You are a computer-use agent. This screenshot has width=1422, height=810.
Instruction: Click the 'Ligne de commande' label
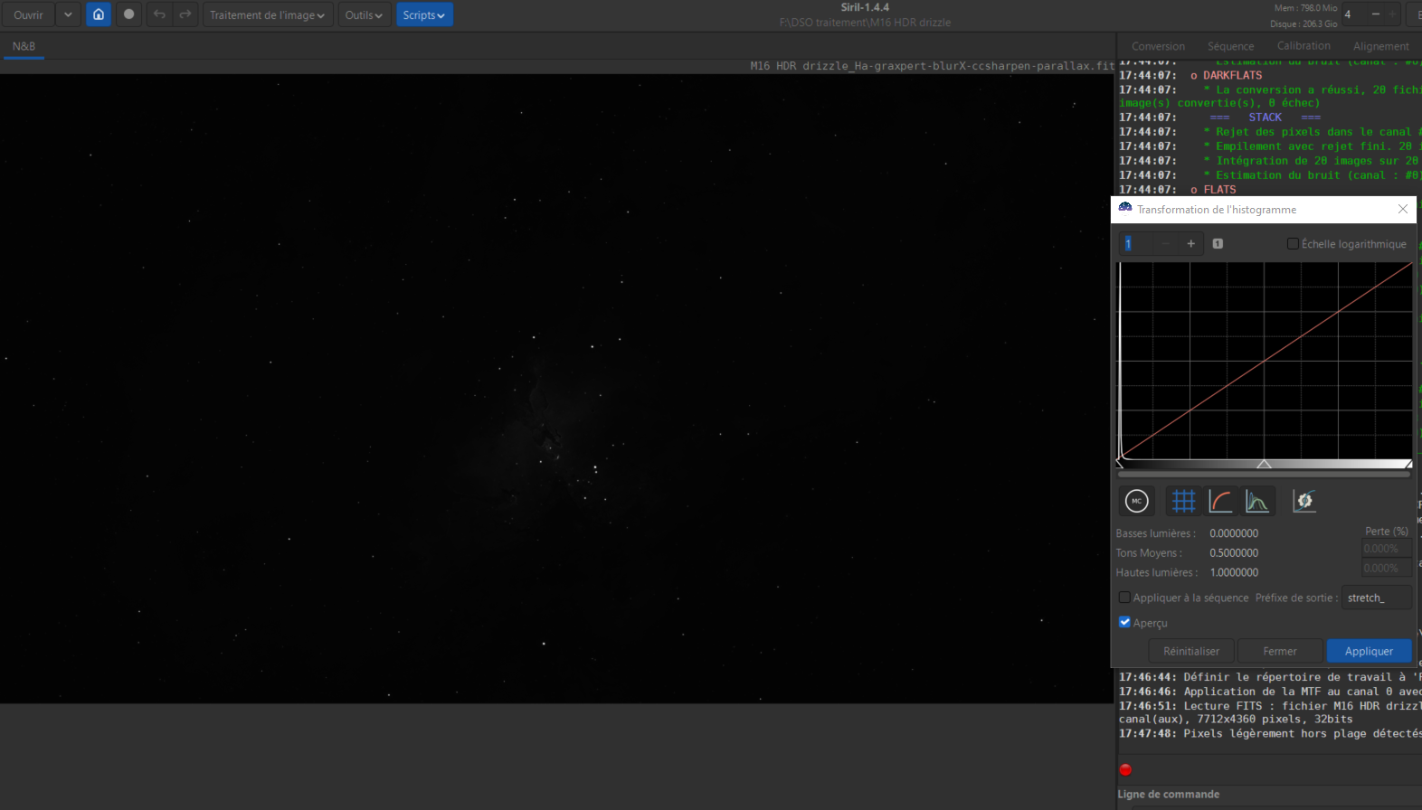pos(1168,795)
